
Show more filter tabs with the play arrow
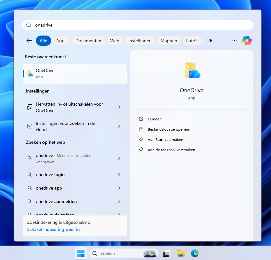[x=211, y=41]
